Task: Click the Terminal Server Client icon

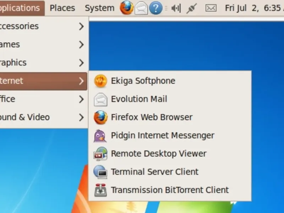Action: 100,172
